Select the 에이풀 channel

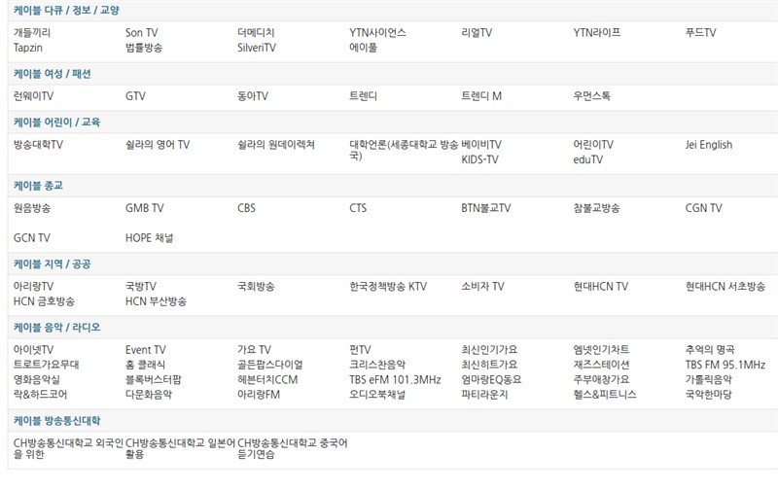pos(363,48)
